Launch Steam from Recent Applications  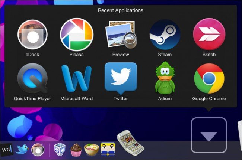(x=165, y=35)
